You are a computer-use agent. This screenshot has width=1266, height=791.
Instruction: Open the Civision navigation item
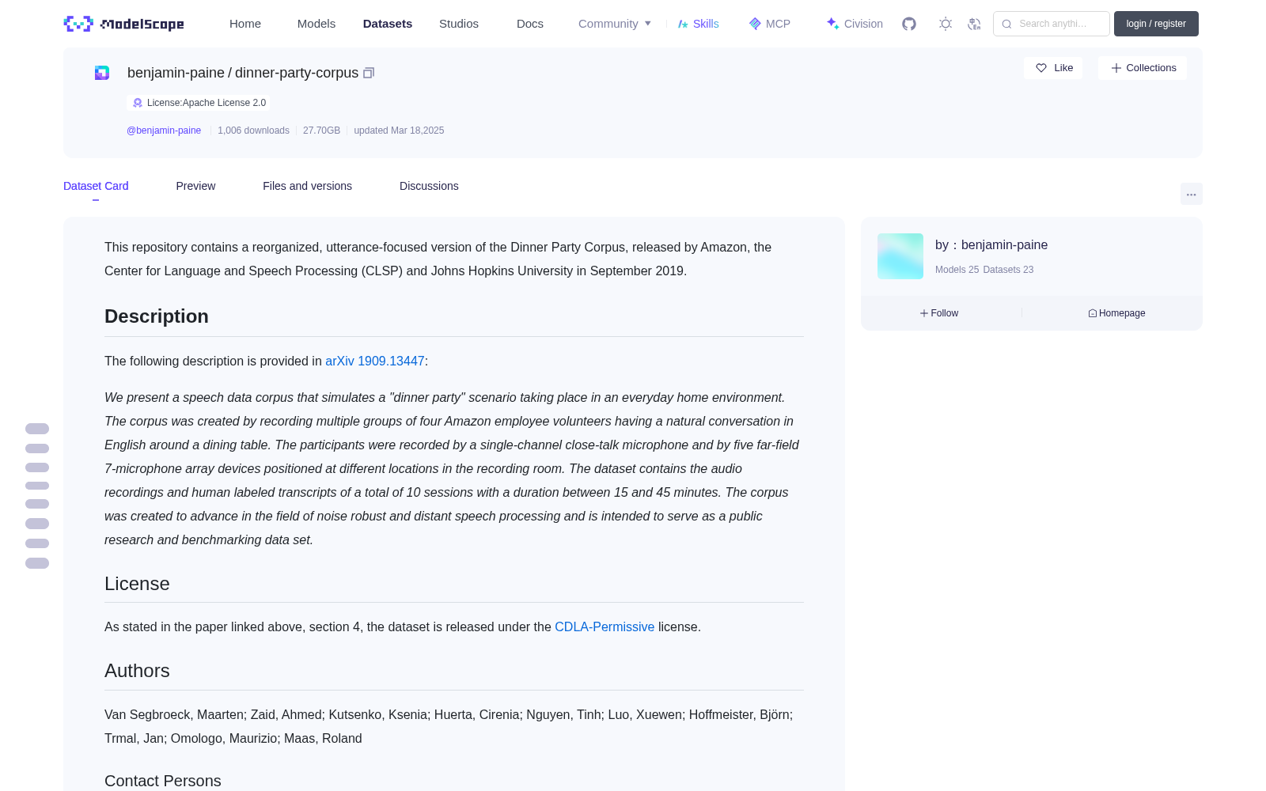[855, 24]
